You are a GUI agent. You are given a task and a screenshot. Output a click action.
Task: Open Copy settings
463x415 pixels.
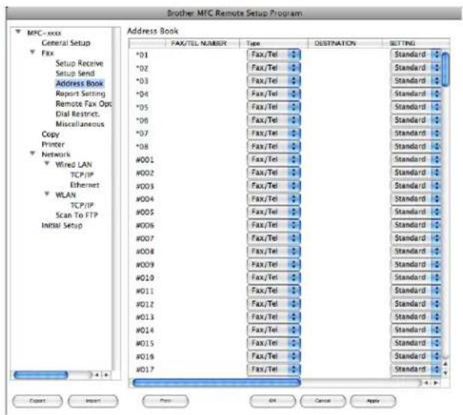click(x=50, y=134)
